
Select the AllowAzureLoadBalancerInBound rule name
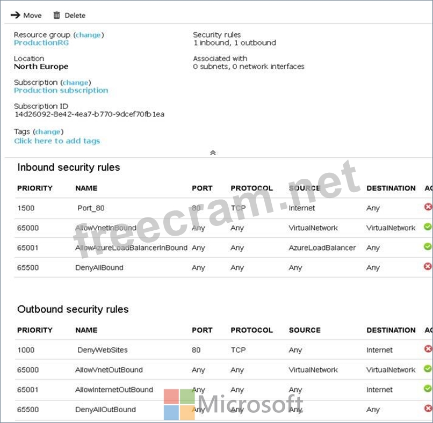tap(132, 248)
